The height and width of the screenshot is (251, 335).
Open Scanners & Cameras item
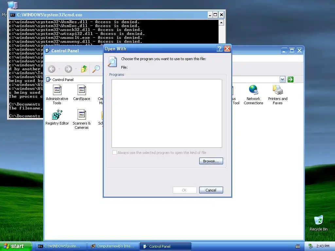(81, 119)
